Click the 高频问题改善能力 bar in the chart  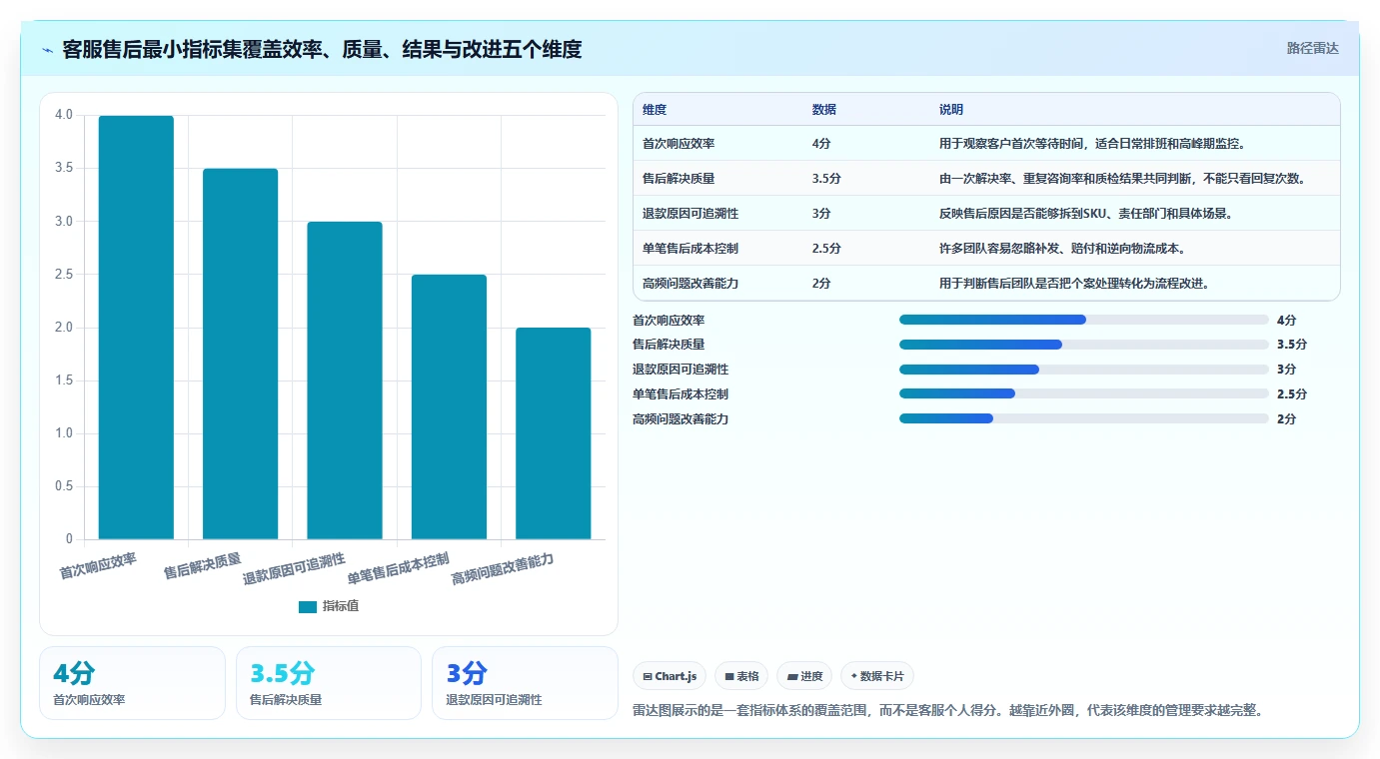click(554, 433)
